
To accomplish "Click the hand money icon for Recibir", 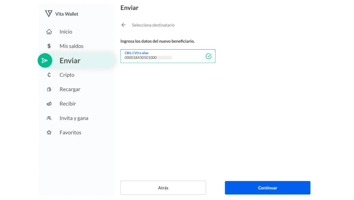I will 49,104.
